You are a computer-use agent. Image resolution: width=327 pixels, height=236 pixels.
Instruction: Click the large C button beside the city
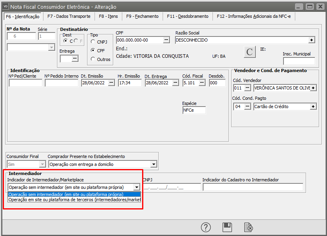tap(249, 52)
